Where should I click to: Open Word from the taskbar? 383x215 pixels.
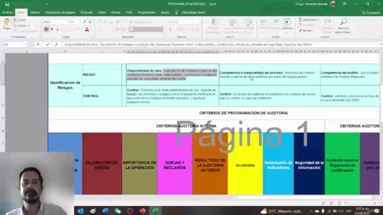(105, 211)
